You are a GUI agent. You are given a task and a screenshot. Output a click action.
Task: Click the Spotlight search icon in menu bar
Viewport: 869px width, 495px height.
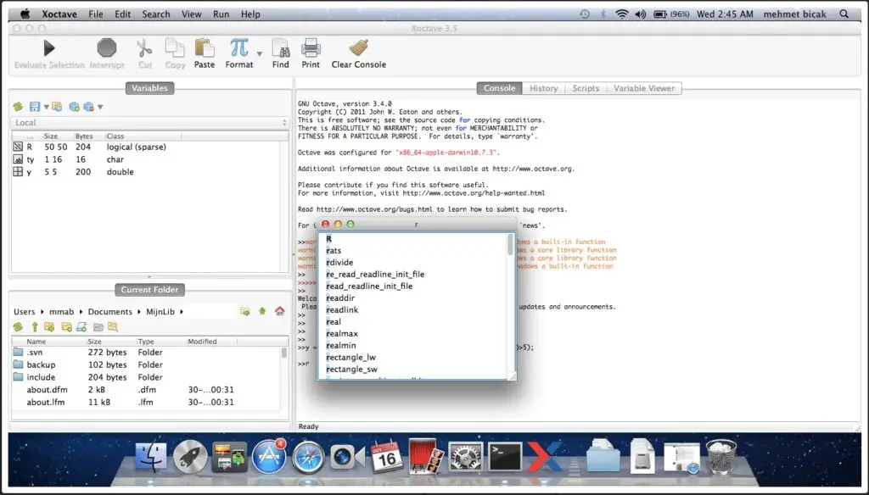pyautogui.click(x=844, y=14)
